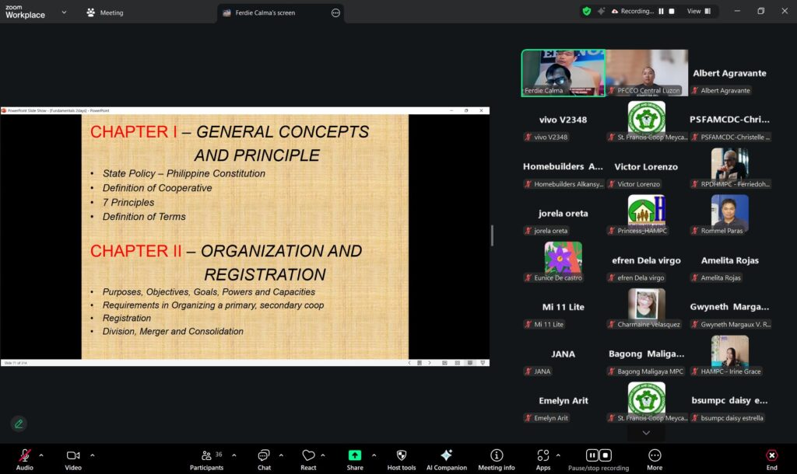Click the React heart icon
Image resolution: width=797 pixels, height=474 pixels.
pos(308,456)
